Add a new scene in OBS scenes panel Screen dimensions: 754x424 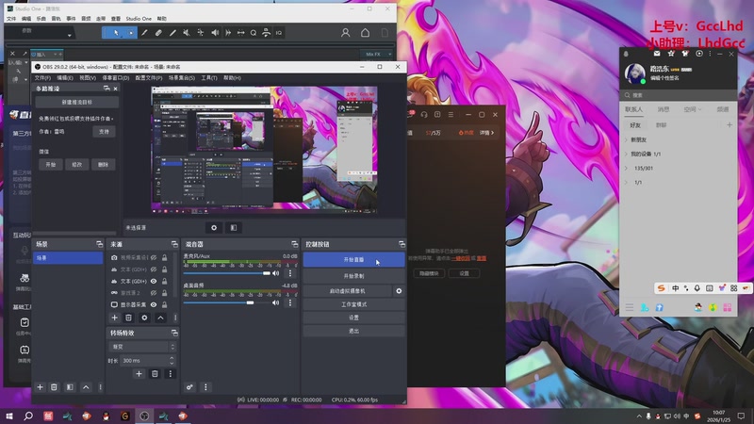(40, 387)
